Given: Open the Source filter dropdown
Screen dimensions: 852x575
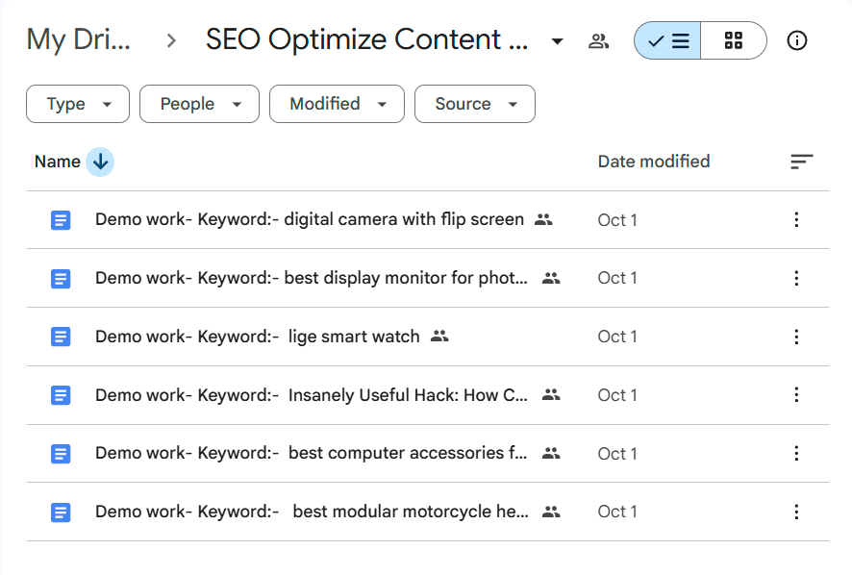Looking at the screenshot, I should pos(474,104).
